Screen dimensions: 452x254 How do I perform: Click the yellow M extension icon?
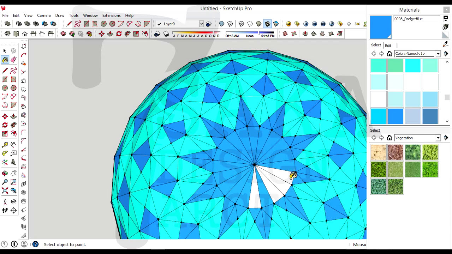click(x=289, y=24)
